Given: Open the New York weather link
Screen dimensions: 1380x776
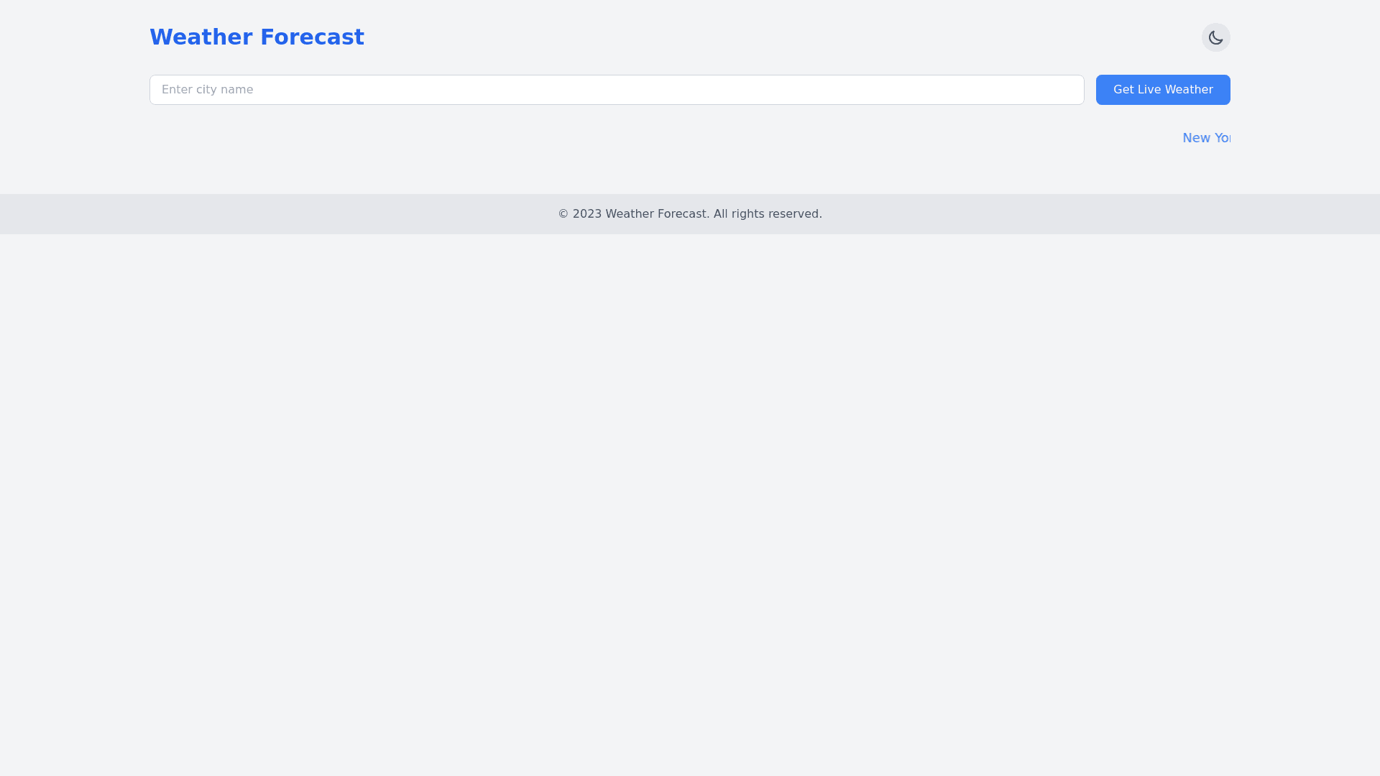Looking at the screenshot, I should coord(1207,137).
